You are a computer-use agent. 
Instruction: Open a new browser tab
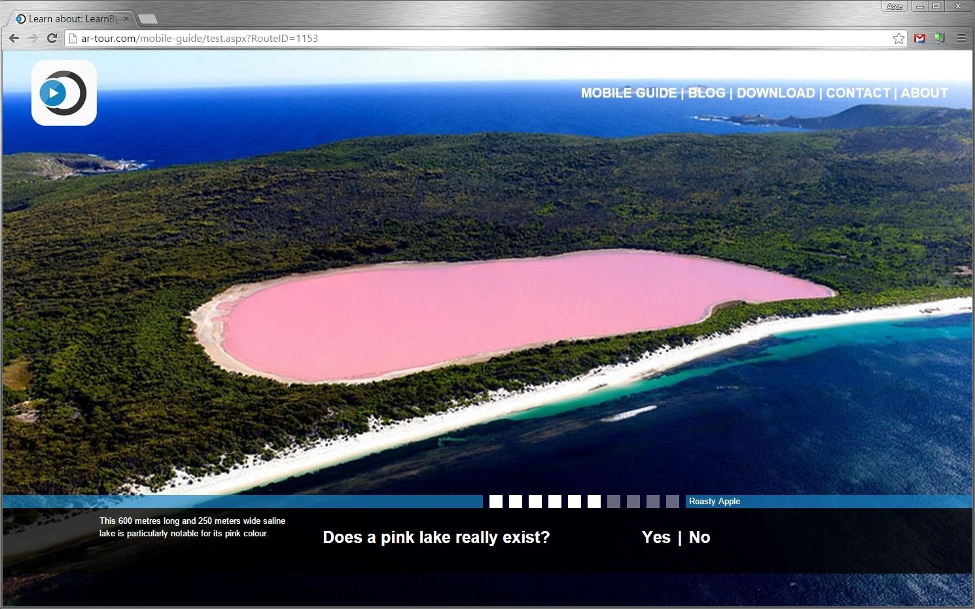(148, 19)
